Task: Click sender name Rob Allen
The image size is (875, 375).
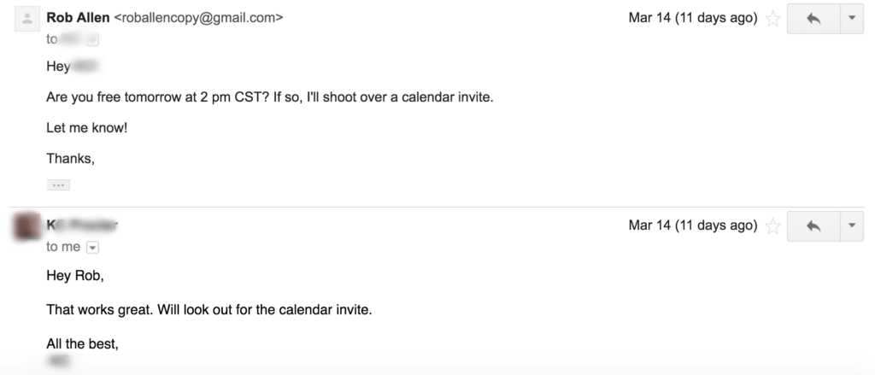Action: [78, 17]
